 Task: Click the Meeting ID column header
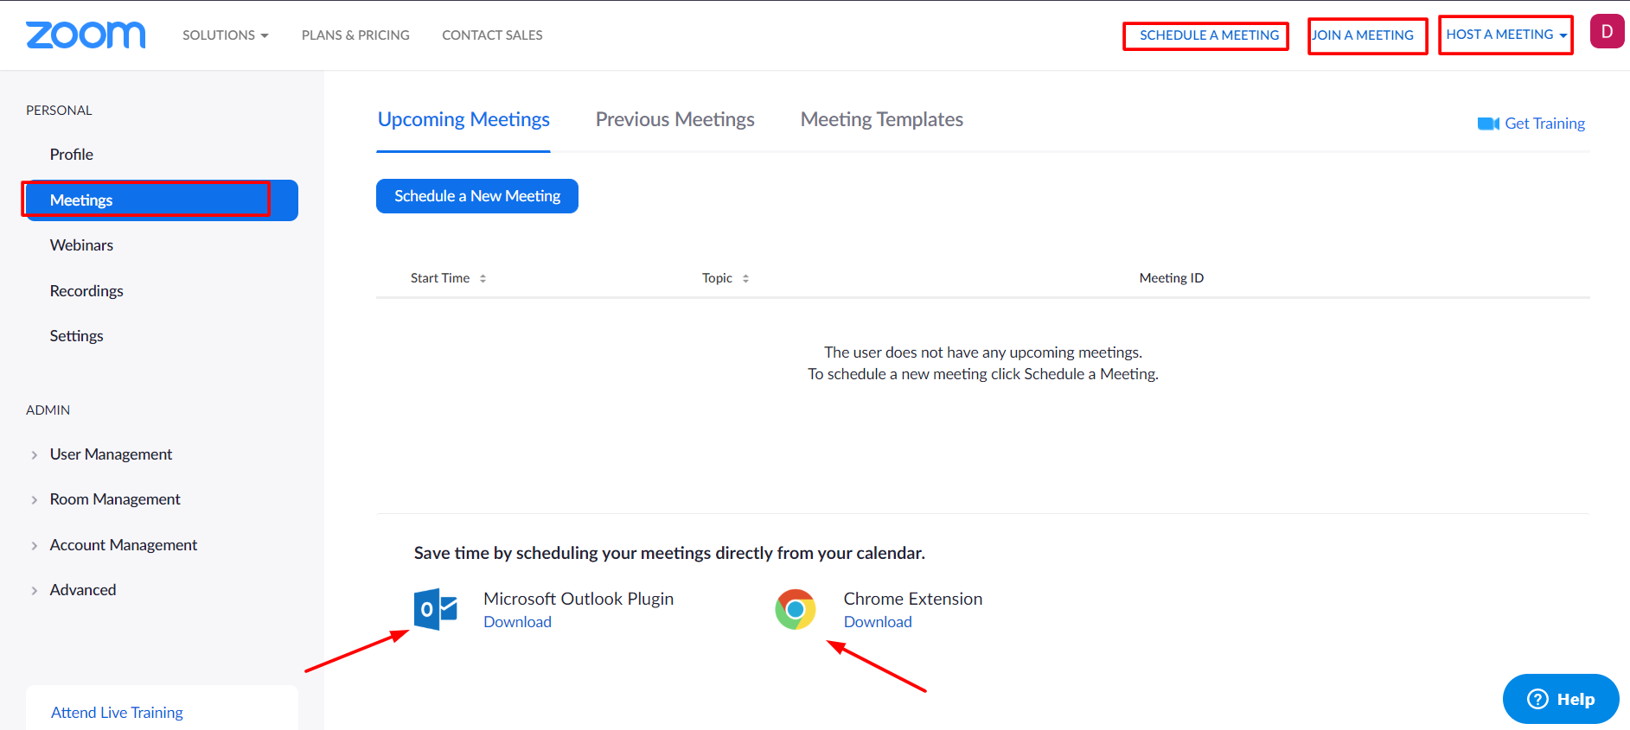[x=1171, y=278]
